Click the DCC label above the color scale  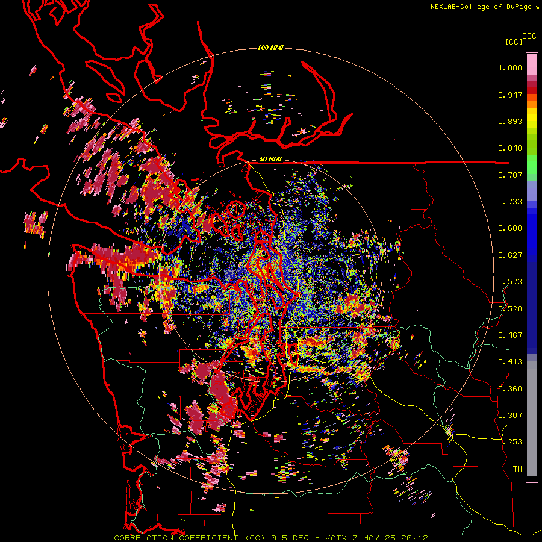click(x=529, y=36)
